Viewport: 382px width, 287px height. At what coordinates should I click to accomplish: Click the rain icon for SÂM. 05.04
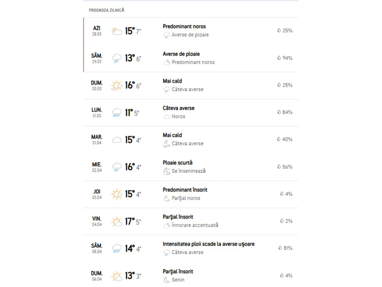coord(117,248)
